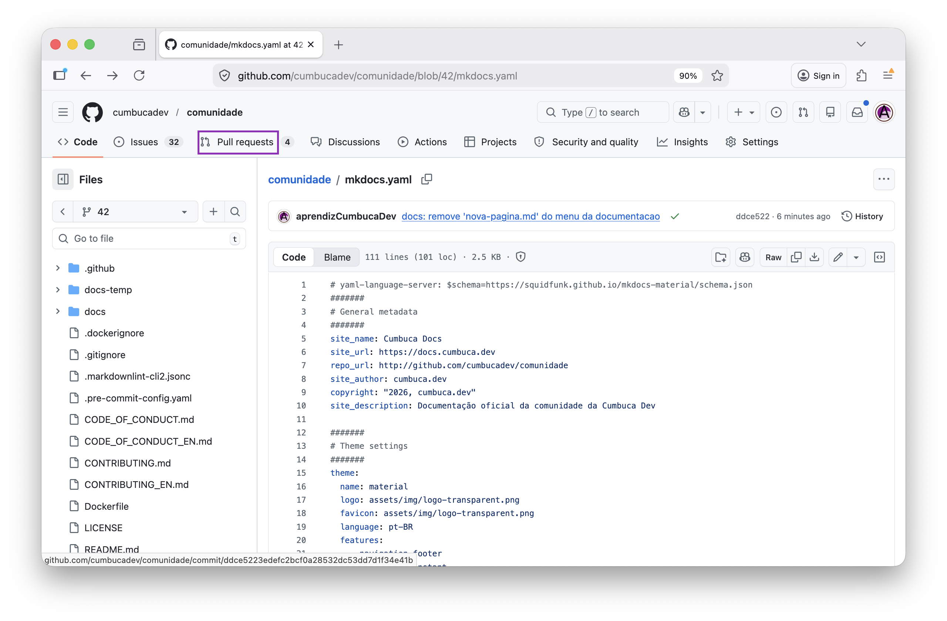Image resolution: width=947 pixels, height=621 pixels.
Task: Open the user avatar menu
Action: click(x=884, y=112)
